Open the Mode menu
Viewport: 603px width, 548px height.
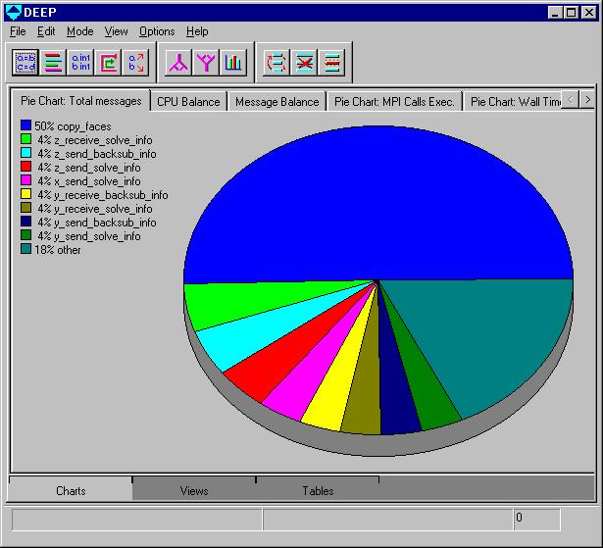[x=80, y=31]
